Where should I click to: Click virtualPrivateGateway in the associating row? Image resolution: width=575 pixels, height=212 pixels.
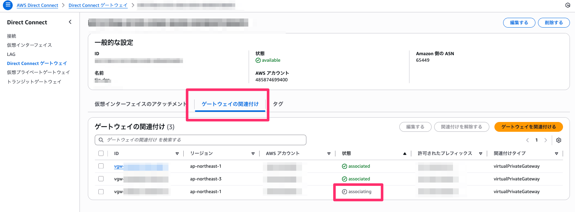pyautogui.click(x=517, y=192)
